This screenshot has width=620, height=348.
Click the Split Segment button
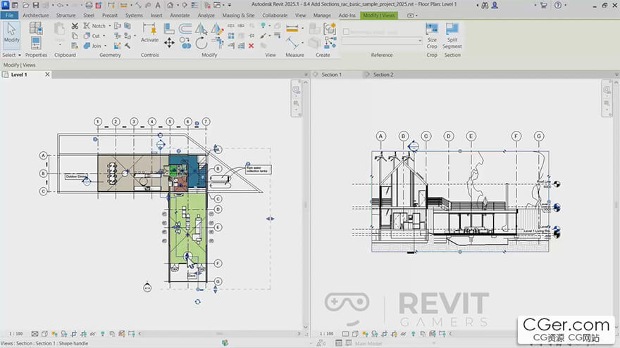[x=452, y=36]
